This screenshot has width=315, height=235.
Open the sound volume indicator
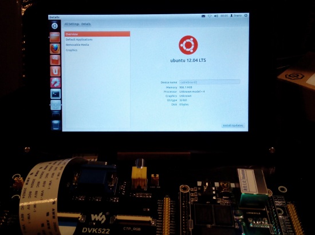pos(216,16)
